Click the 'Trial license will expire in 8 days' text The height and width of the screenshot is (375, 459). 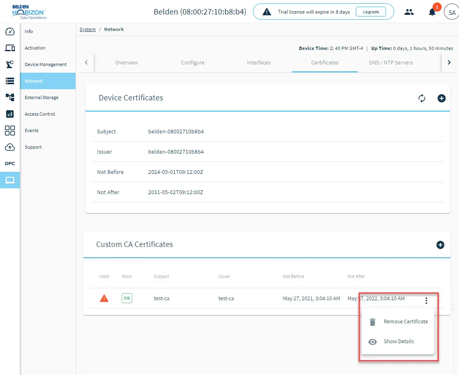point(314,12)
